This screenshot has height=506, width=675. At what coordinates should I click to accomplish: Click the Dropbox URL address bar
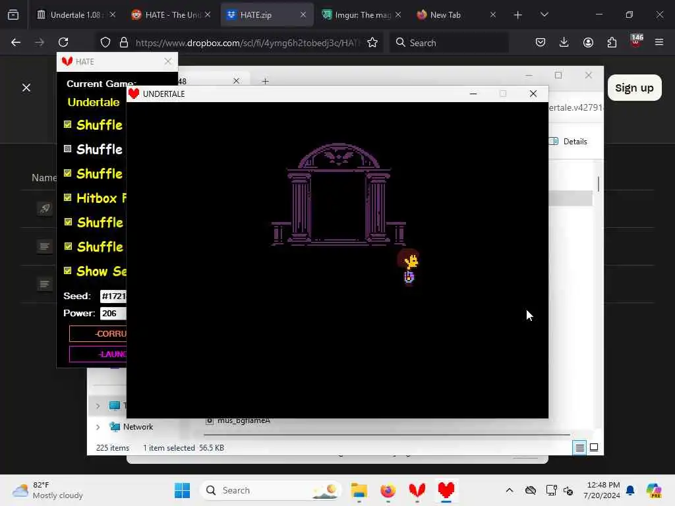pyautogui.click(x=248, y=43)
